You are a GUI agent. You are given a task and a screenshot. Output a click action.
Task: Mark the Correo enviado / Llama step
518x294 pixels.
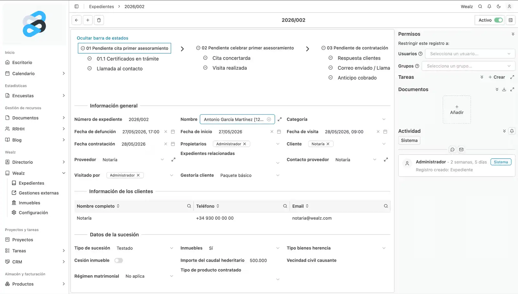pos(331,68)
